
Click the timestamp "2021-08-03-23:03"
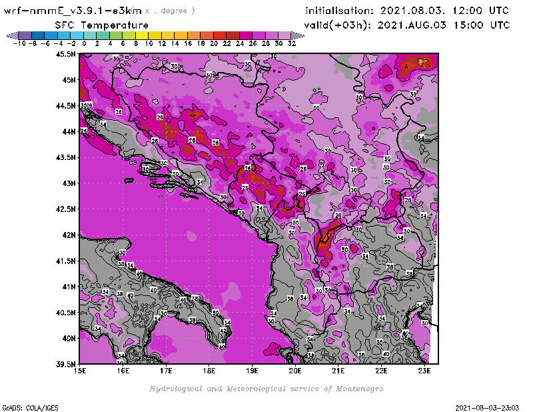coord(487,408)
